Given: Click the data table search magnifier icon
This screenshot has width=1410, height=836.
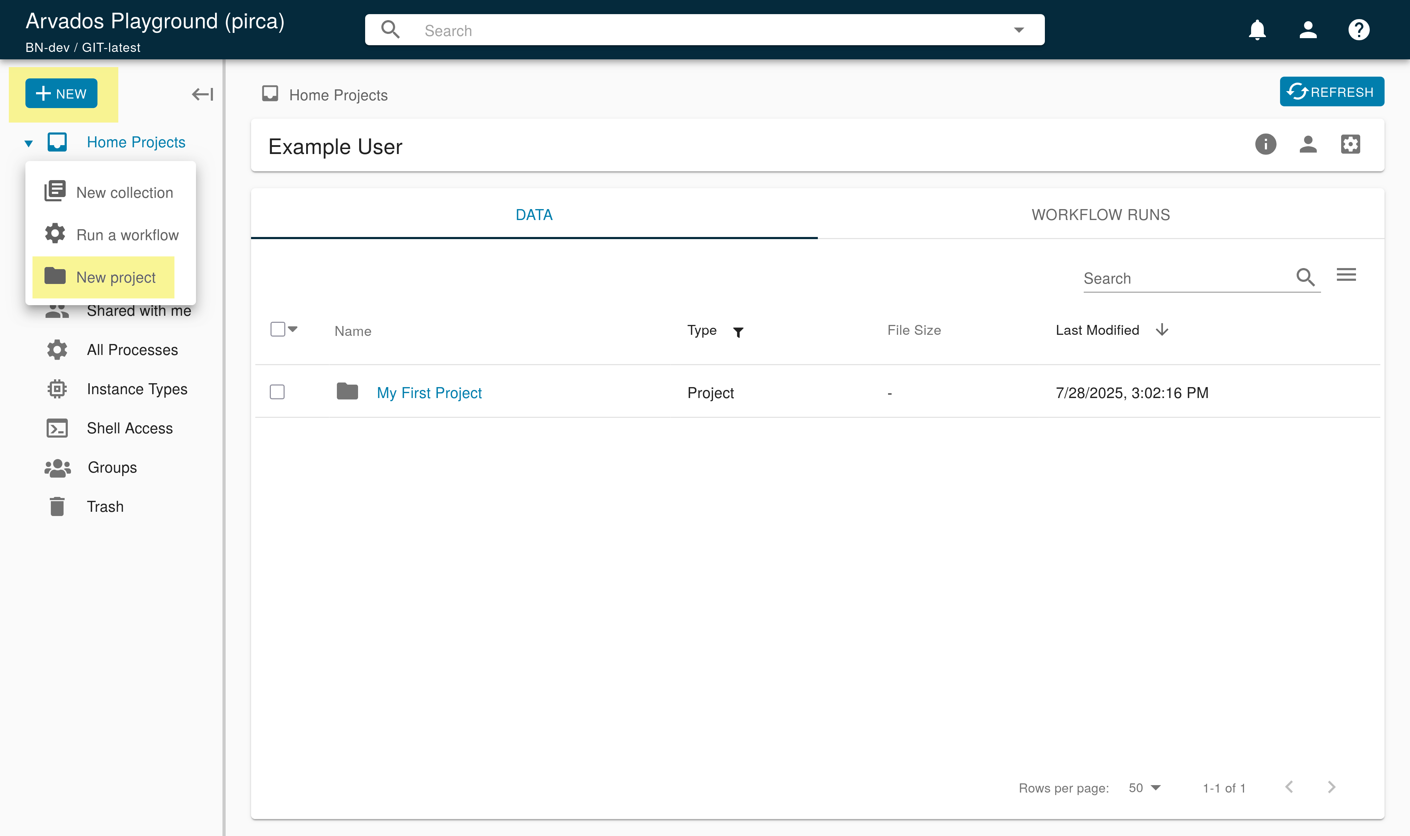Looking at the screenshot, I should [x=1305, y=277].
